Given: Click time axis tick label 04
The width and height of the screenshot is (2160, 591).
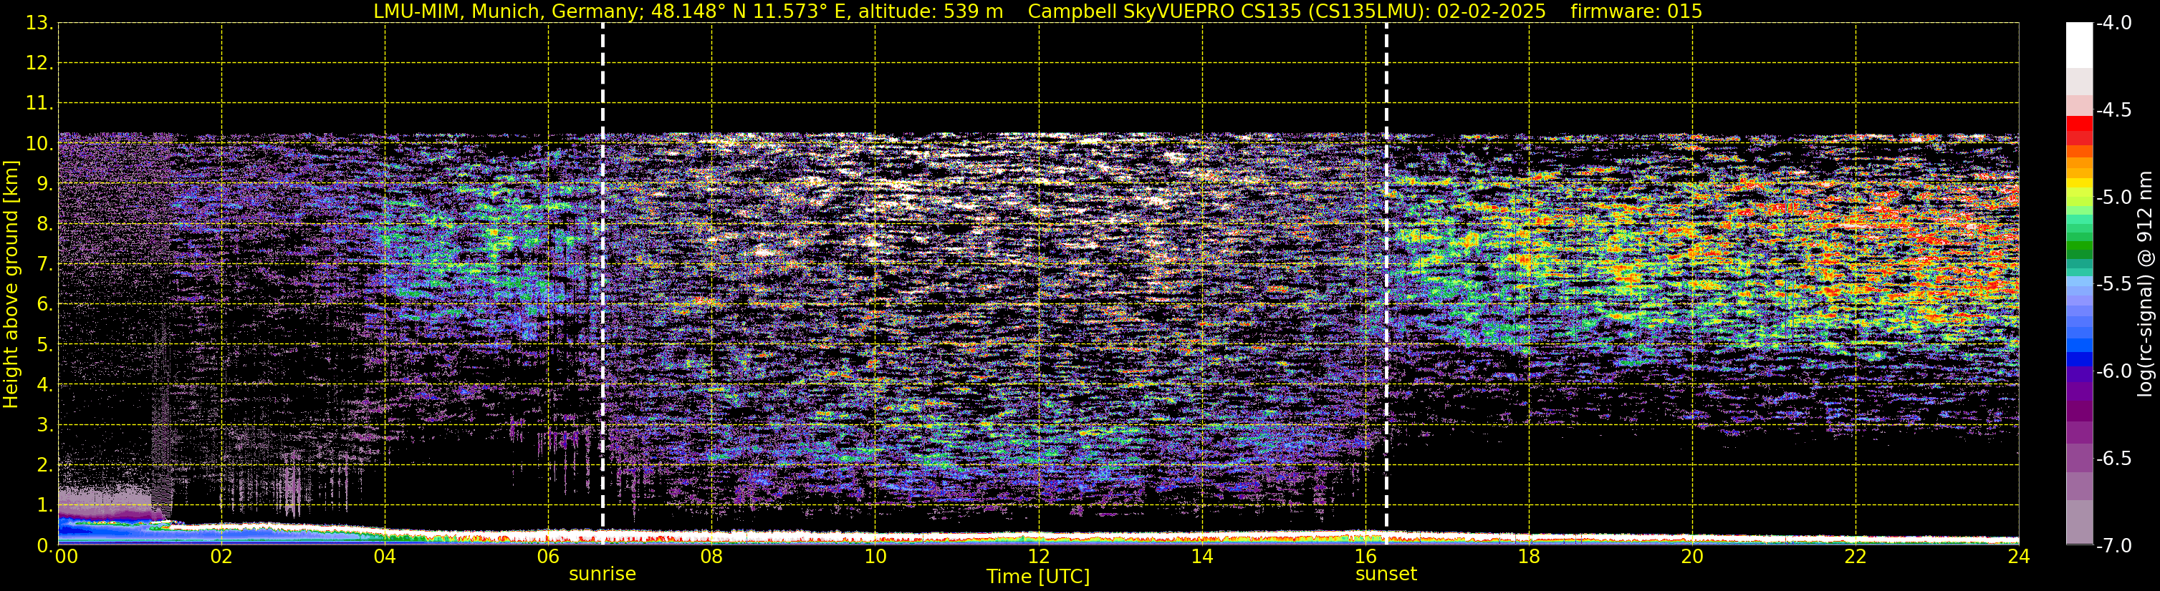Looking at the screenshot, I should 384,557.
